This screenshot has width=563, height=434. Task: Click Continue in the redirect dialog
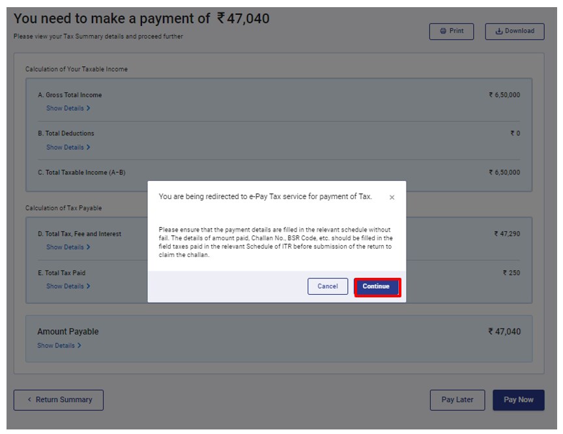376,286
